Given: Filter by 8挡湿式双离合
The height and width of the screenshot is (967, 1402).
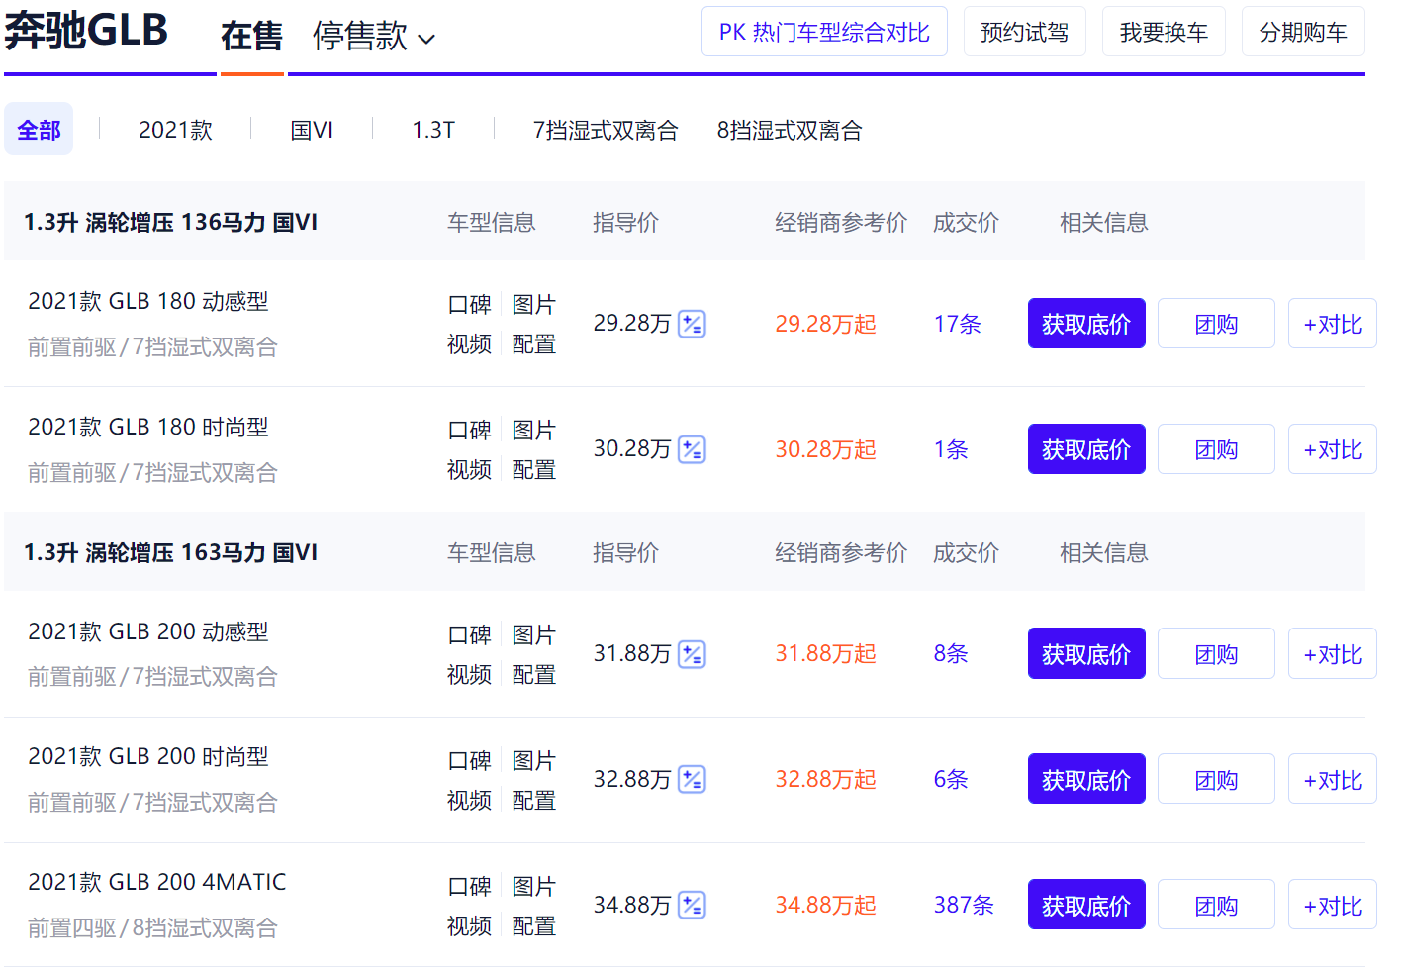Looking at the screenshot, I should 790,130.
